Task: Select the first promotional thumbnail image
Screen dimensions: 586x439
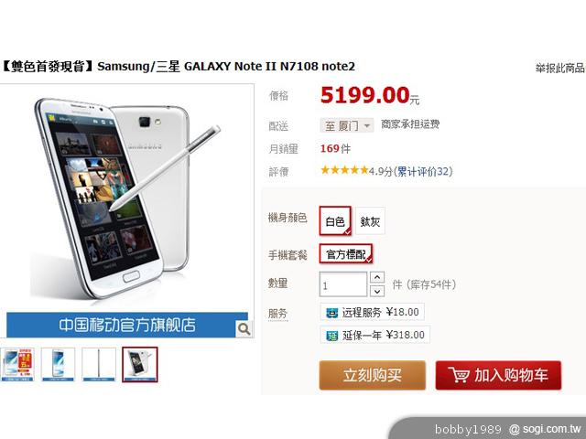Action: 17,364
